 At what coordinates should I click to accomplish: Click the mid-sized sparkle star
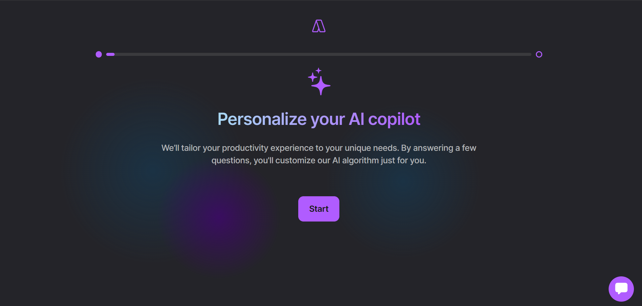point(313,77)
